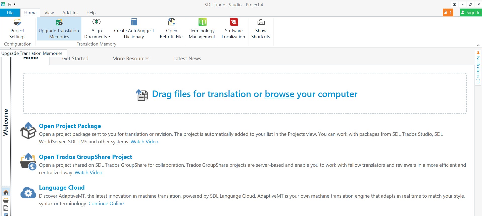Open the Help ribbon tab

click(x=91, y=13)
